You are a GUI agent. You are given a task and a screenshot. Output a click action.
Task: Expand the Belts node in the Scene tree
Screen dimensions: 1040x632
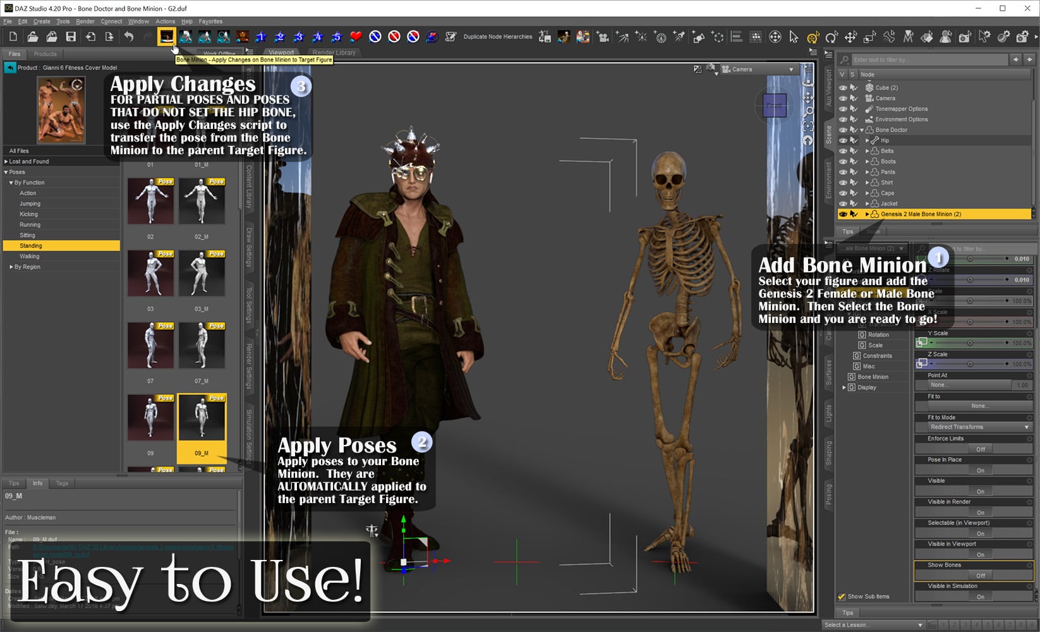coord(868,151)
